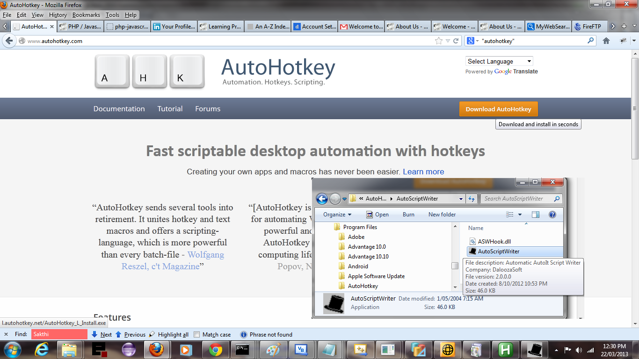
Task: Select the AutoScriptWriter top hat file icon
Action: tap(472, 251)
